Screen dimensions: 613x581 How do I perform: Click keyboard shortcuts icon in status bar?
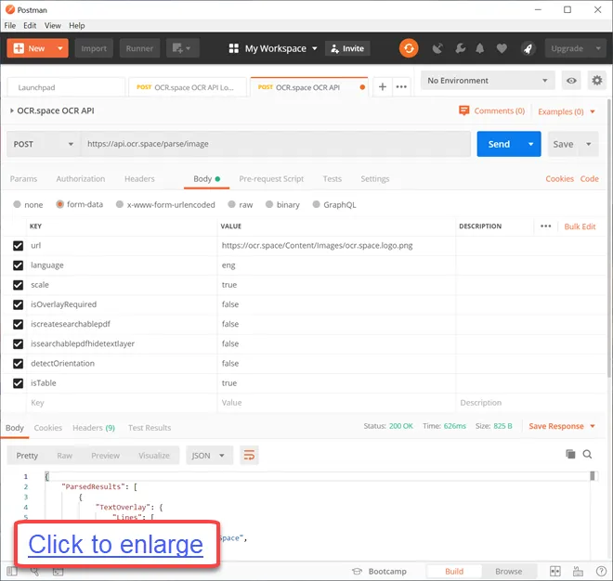[x=578, y=571]
